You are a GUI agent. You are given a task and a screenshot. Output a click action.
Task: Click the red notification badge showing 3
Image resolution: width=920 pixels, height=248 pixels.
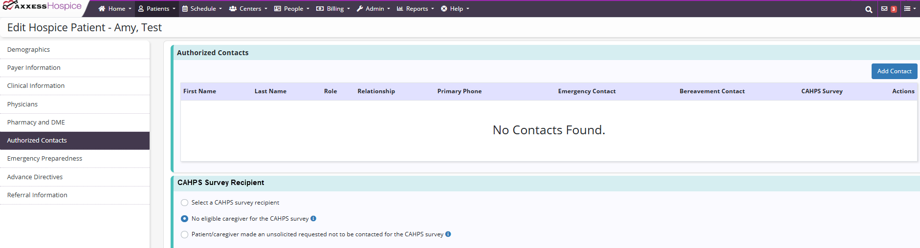(x=894, y=9)
